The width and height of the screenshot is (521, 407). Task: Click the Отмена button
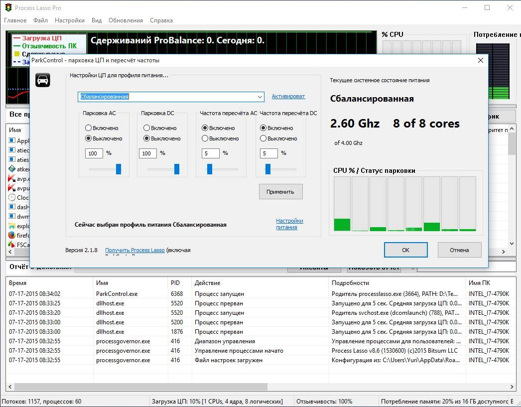(459, 250)
